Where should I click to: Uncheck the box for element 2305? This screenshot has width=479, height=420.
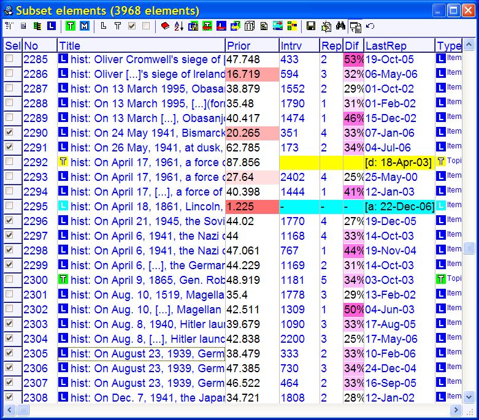[x=9, y=353]
